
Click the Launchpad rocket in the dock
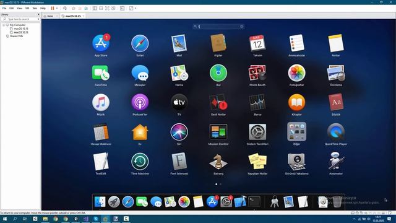tap(114, 202)
